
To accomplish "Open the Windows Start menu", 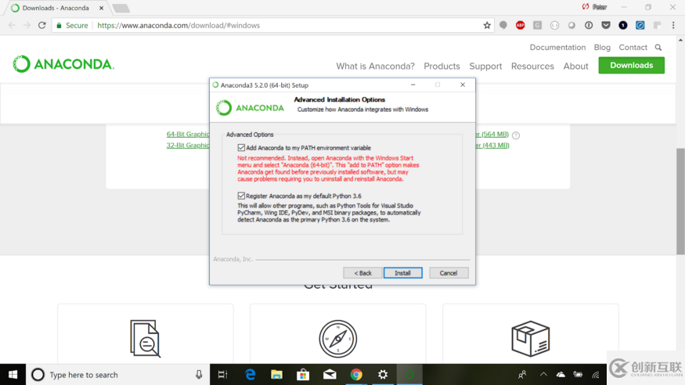I will pyautogui.click(x=13, y=375).
